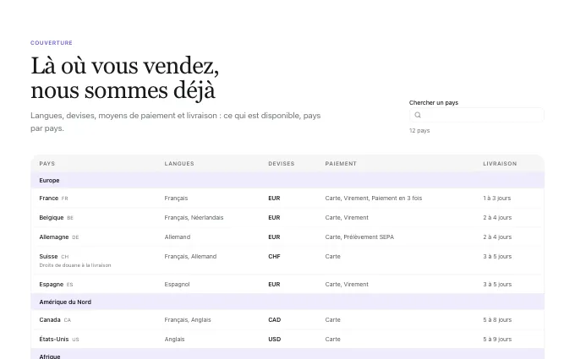Image resolution: width=575 pixels, height=359 pixels.
Task: Click the '1 à 3 jours' delivery cell
Action: click(497, 199)
